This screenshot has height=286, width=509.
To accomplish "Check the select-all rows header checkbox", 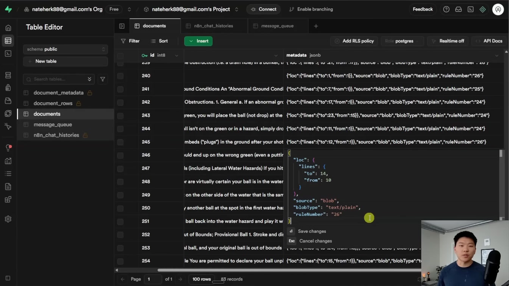I will pos(120,56).
